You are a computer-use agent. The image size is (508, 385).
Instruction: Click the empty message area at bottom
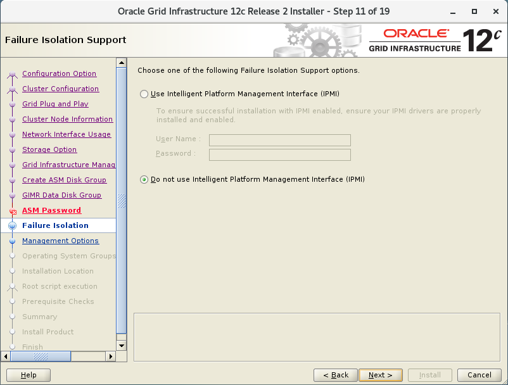pos(317,337)
